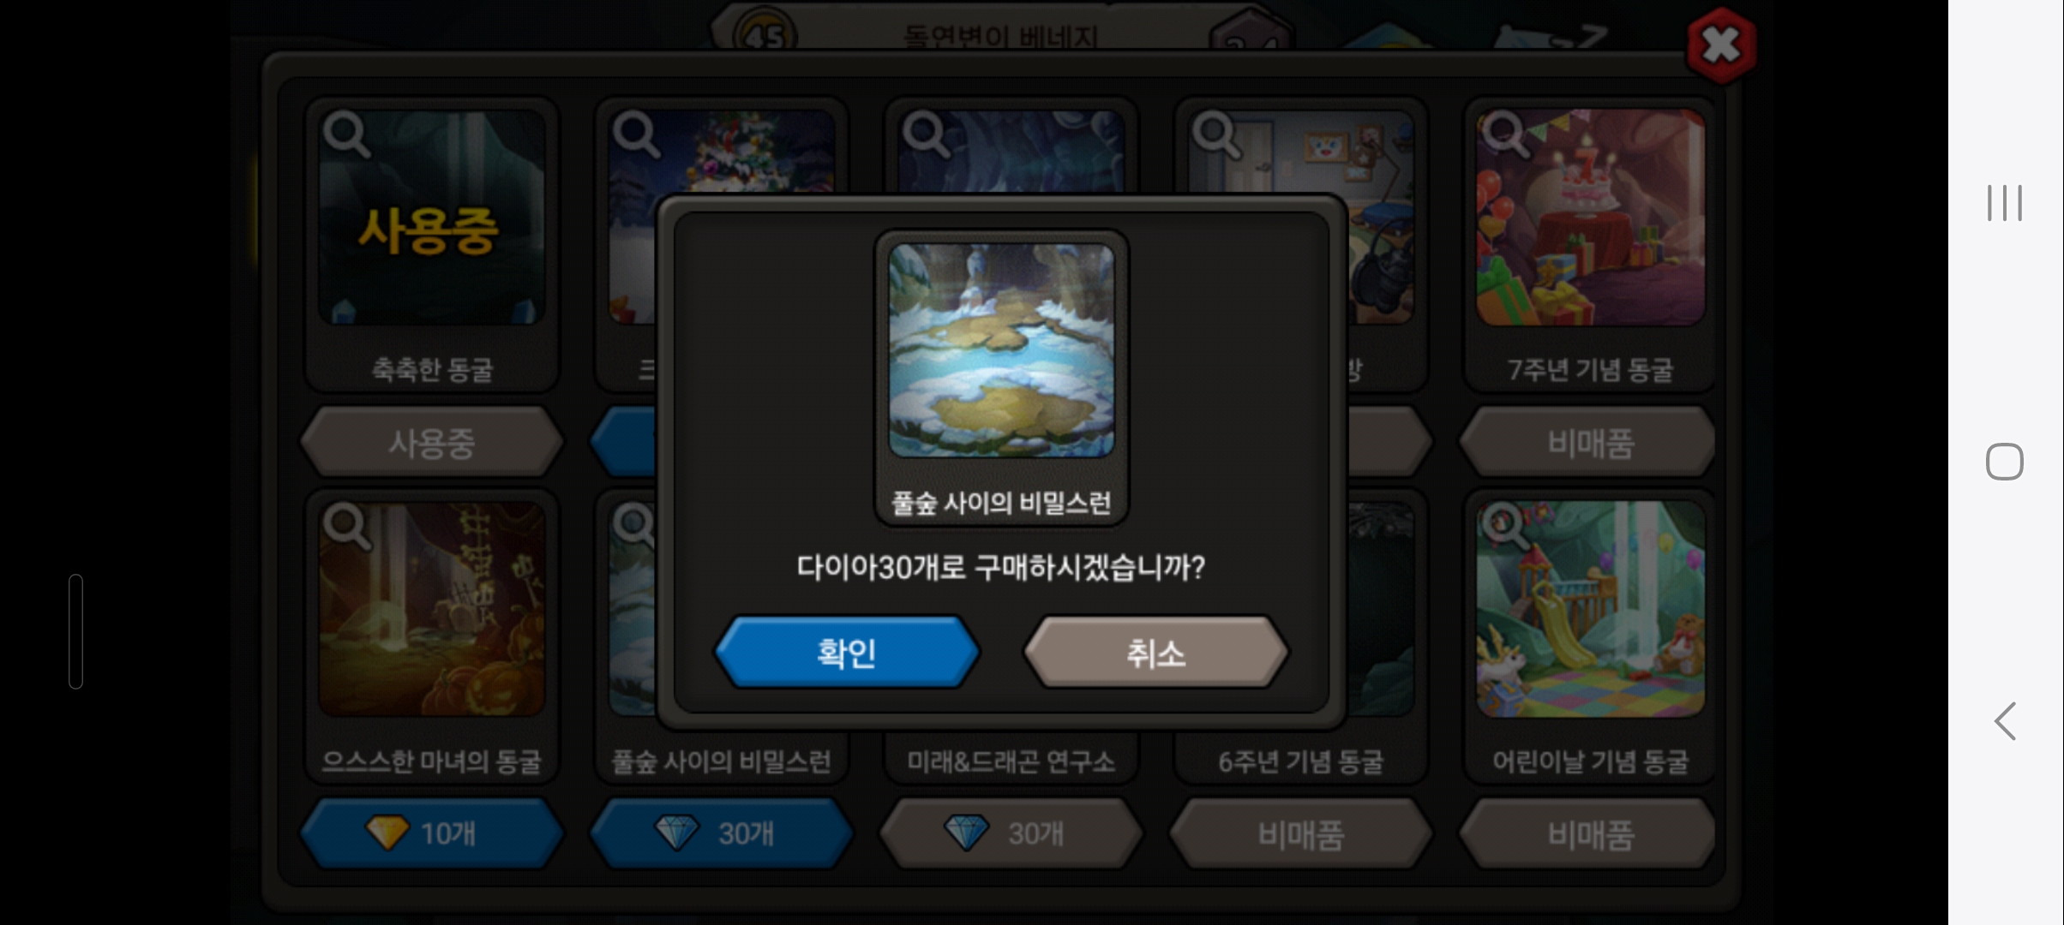The height and width of the screenshot is (925, 2064).
Task: Tap magnifier icon on 으스스한 마녀의 동굴
Action: coord(346,525)
